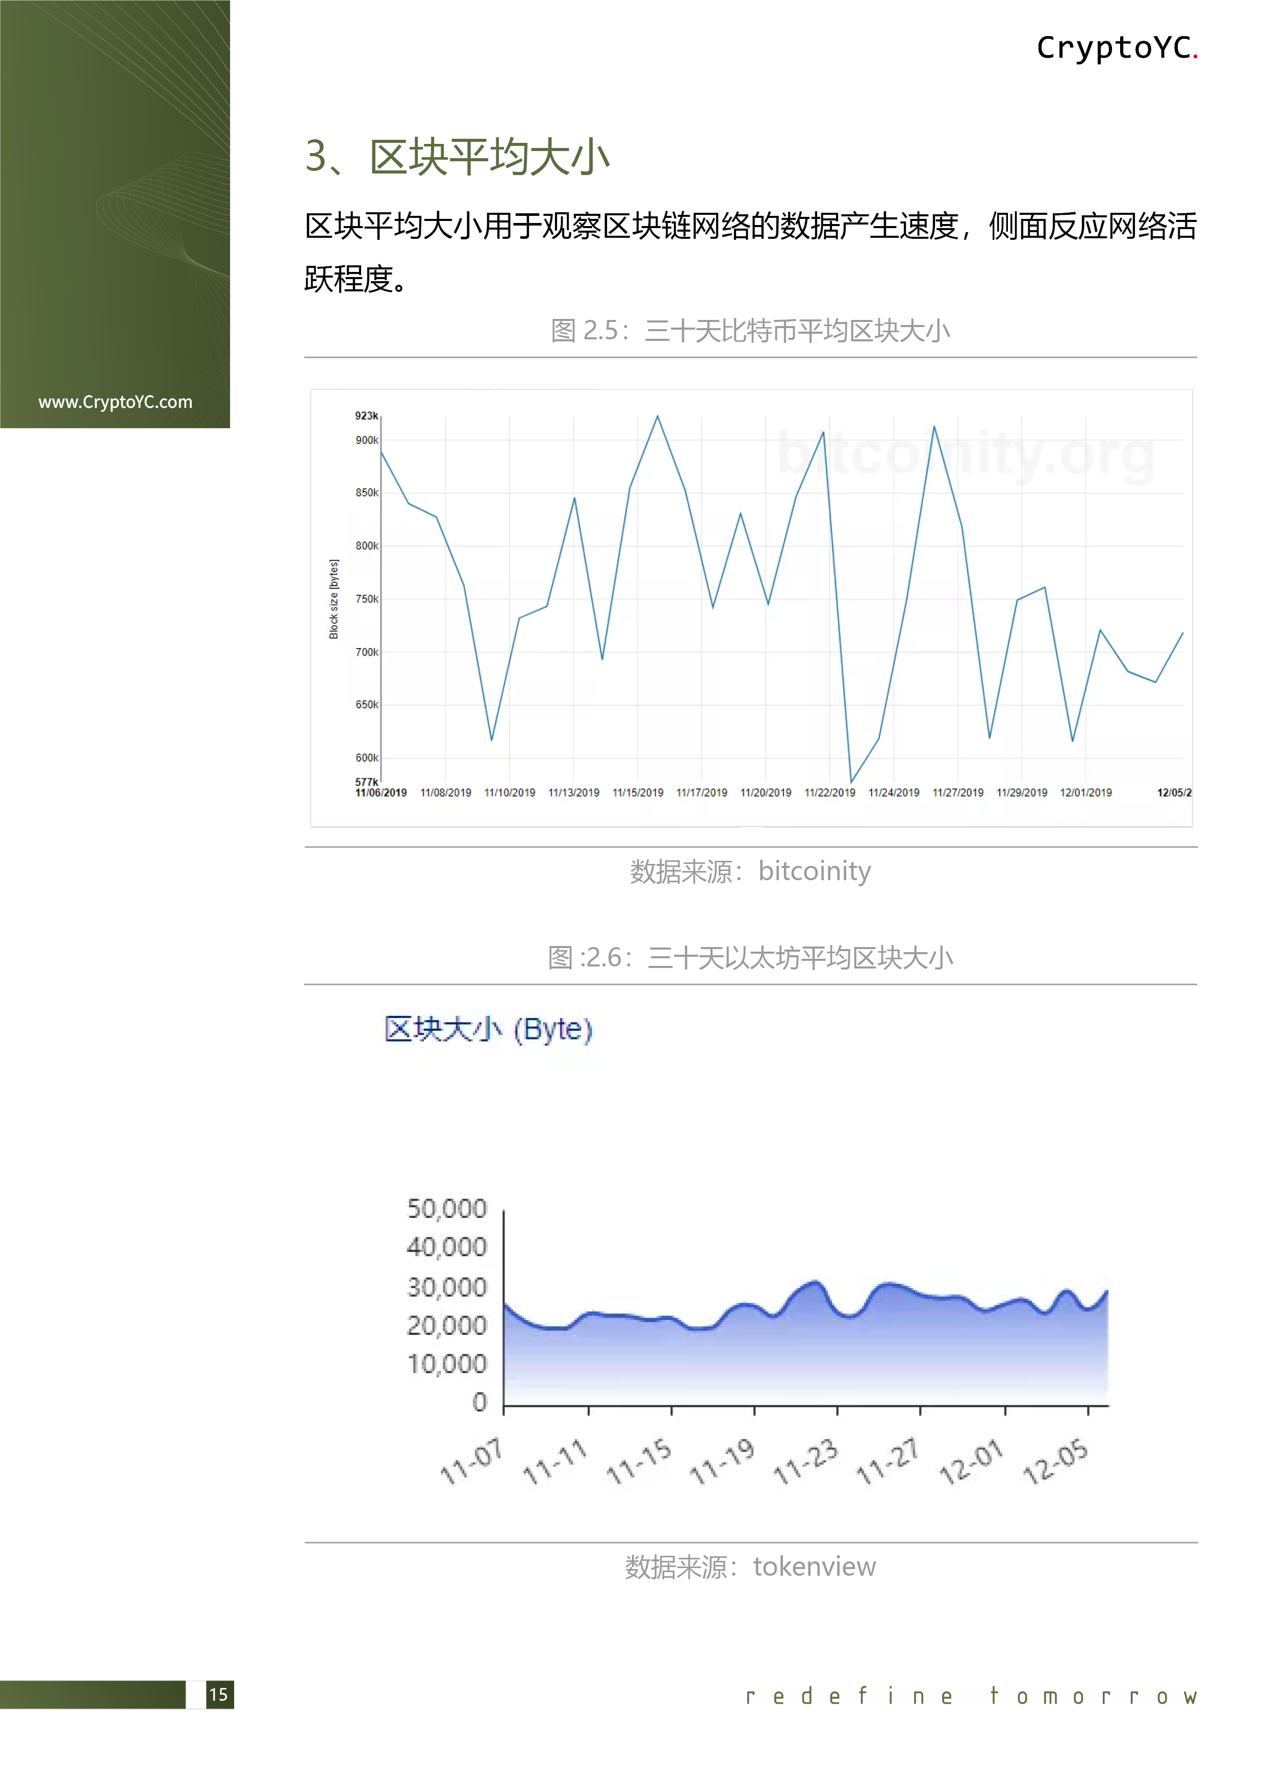Click the 10,000 axis value
Image resolution: width=1265 pixels, height=1790 pixels.
(447, 1364)
